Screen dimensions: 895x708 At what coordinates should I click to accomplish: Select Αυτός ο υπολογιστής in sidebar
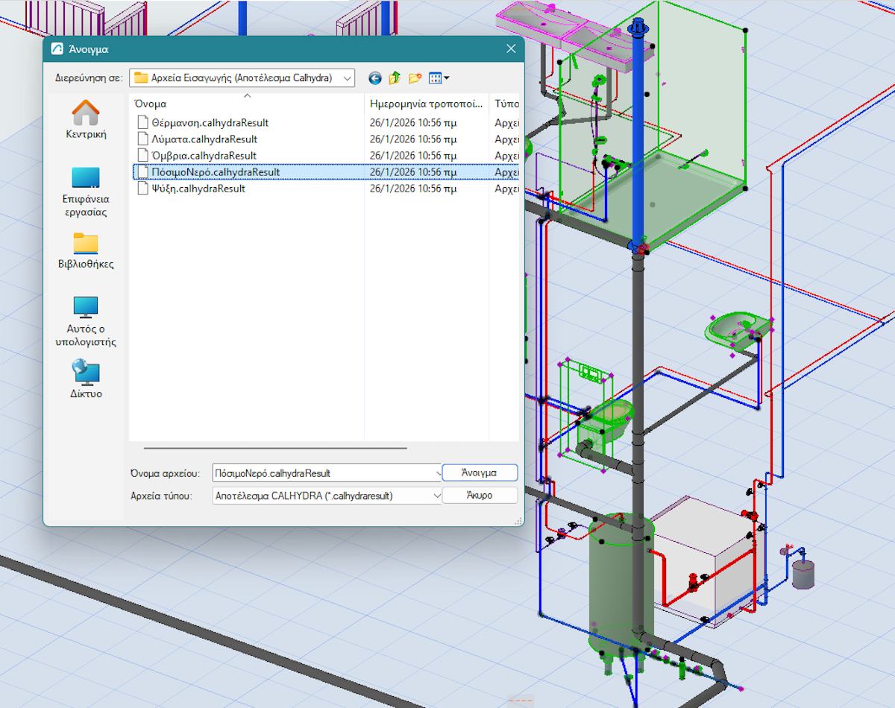coord(86,321)
